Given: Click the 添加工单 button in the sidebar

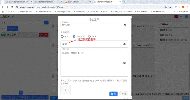Looking at the screenshot, I should click(25, 97).
